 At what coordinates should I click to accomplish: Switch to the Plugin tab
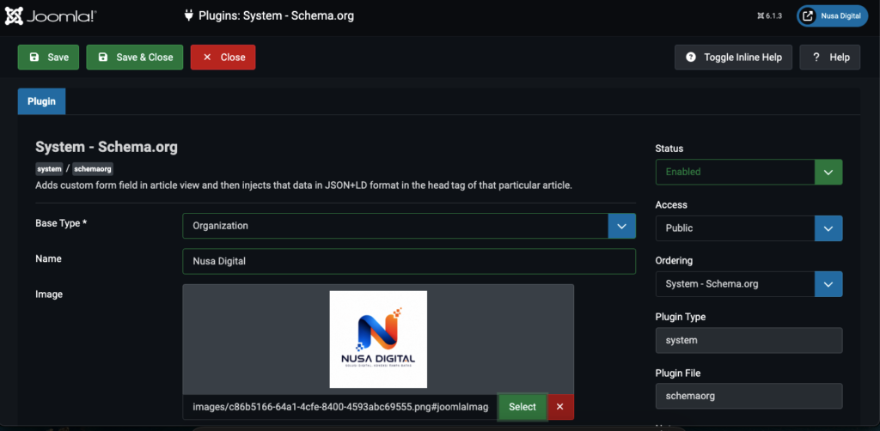click(x=41, y=101)
